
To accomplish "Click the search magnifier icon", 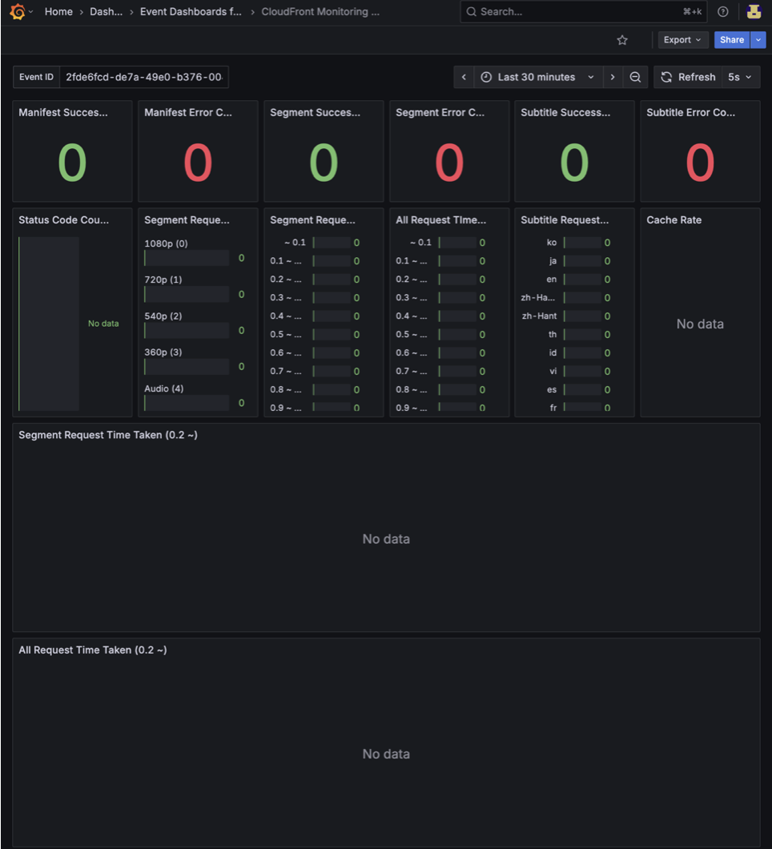I will click(x=472, y=11).
